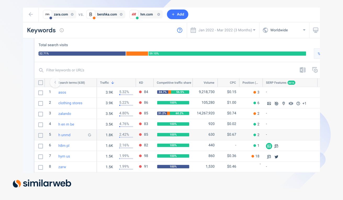Open the blue help question mark icon
The image size is (343, 200).
179,30
